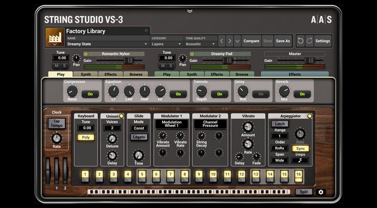The height and width of the screenshot is (208, 377).
Task: Select arpeggiator step 5 pad
Action: tap(142, 174)
